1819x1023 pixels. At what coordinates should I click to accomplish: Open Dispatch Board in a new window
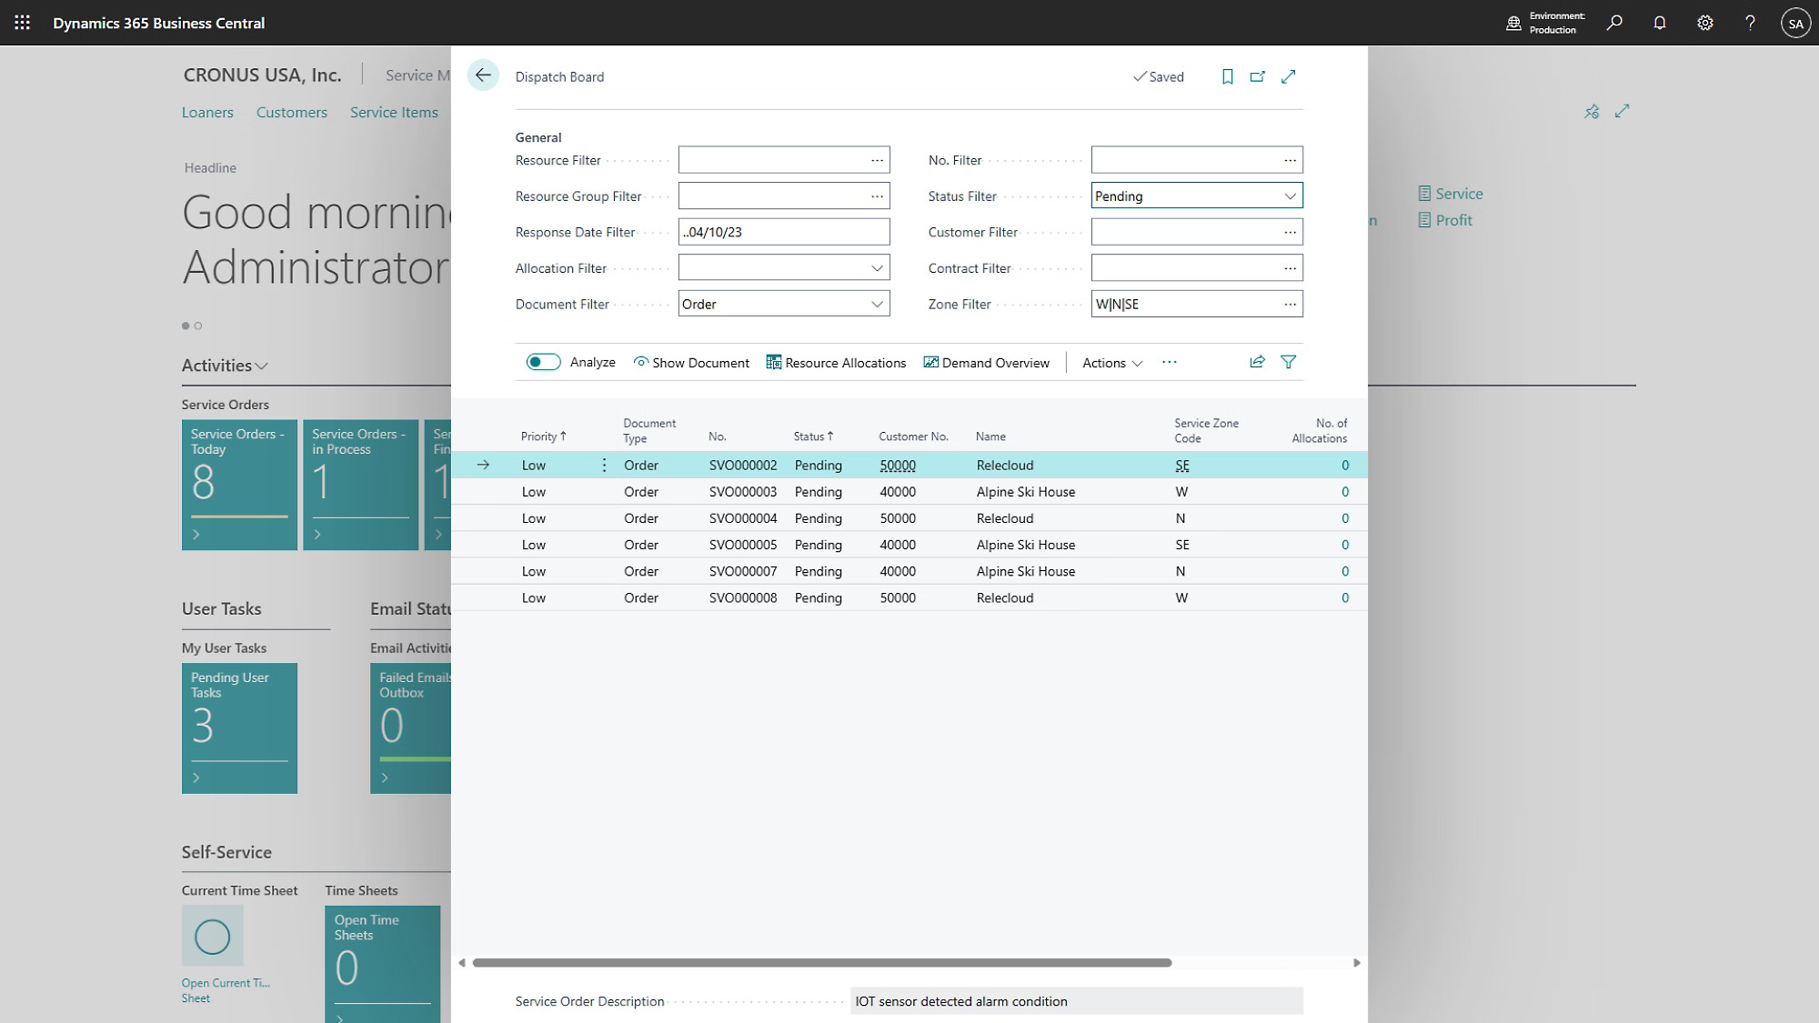click(1257, 76)
